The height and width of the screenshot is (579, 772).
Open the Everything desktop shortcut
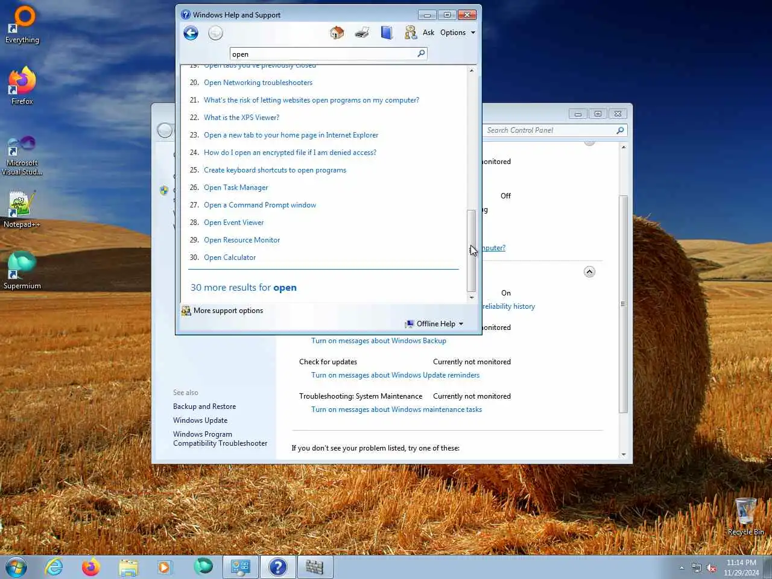click(x=22, y=25)
